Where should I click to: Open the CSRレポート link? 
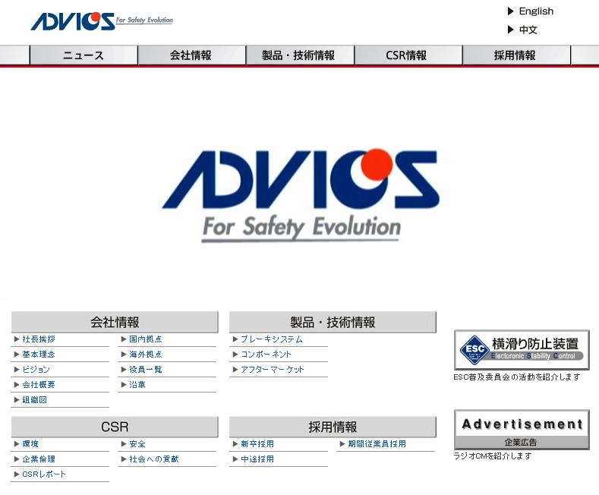44,474
